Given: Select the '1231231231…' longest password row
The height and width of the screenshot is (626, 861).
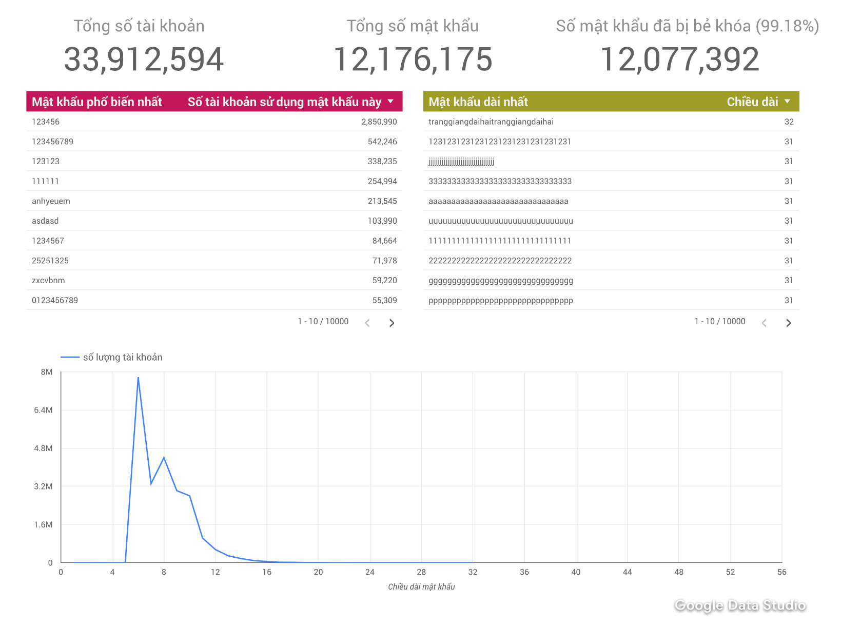Looking at the screenshot, I should (x=611, y=142).
